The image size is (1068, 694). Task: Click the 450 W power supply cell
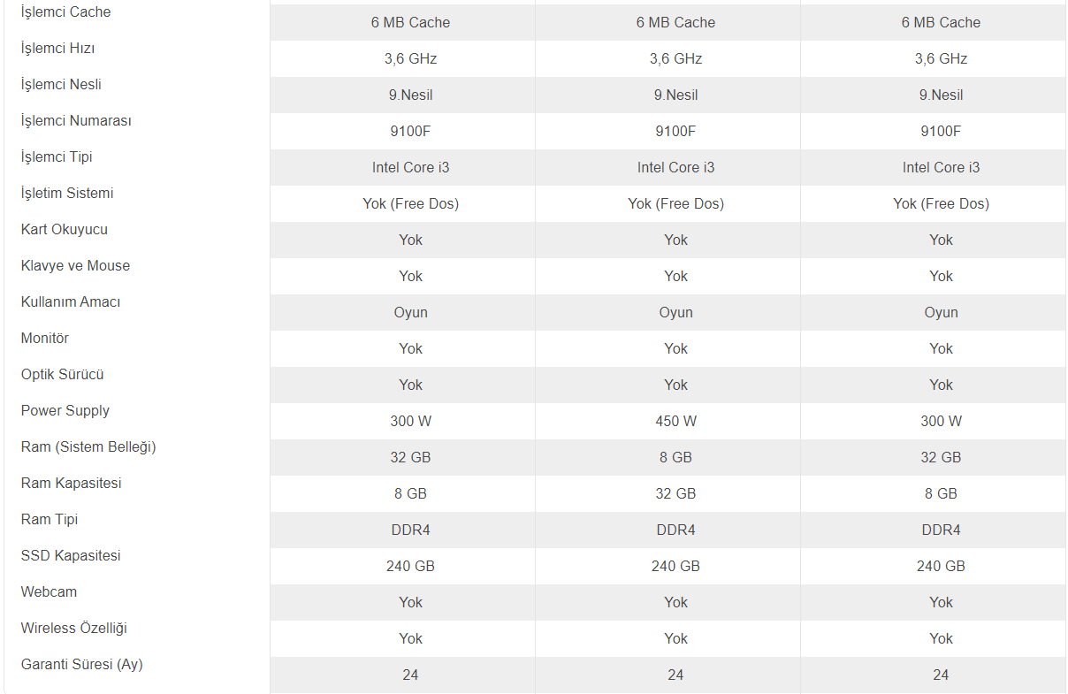coord(676,422)
